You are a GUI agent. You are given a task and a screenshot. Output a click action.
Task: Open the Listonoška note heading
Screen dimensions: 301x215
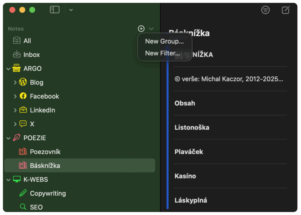point(192,127)
